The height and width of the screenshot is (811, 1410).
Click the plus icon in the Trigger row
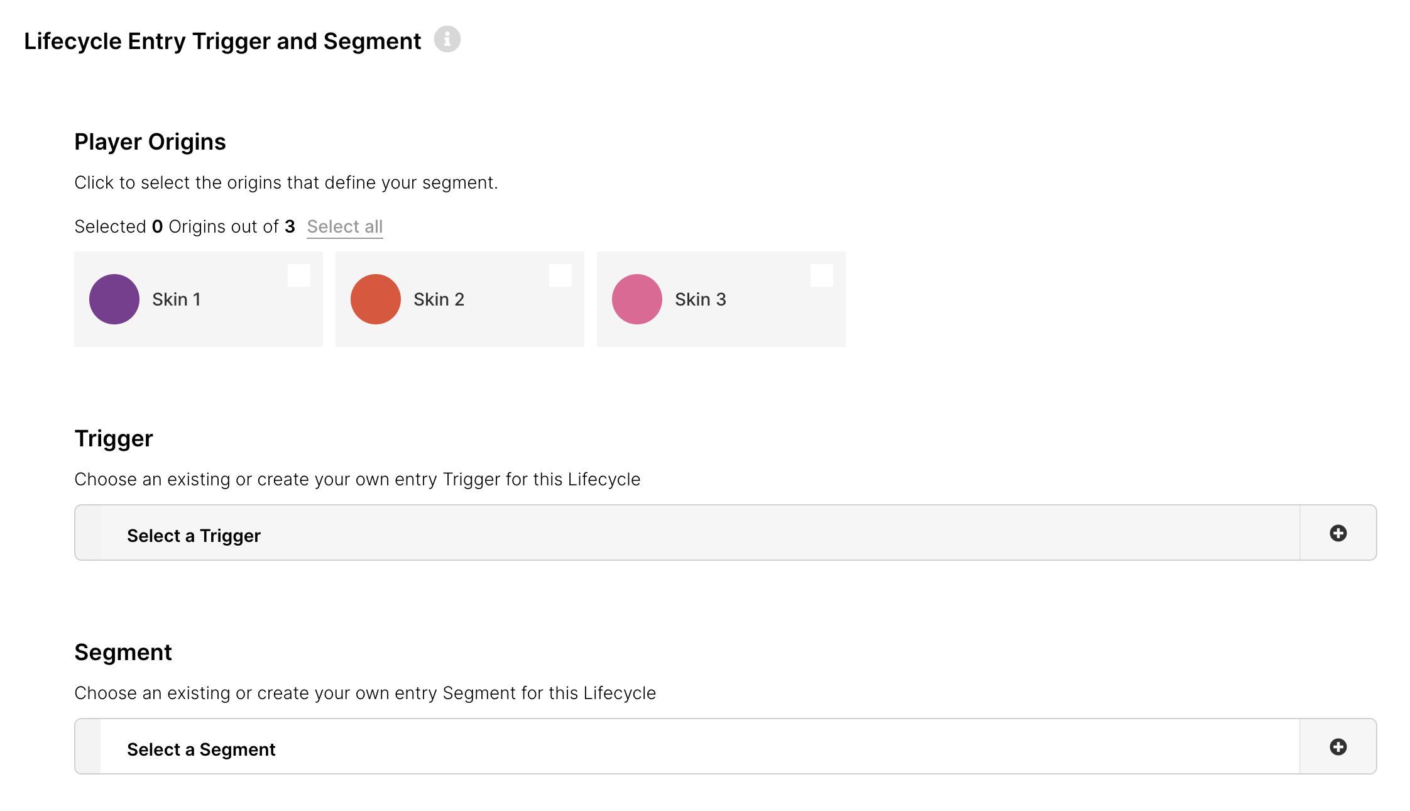pyautogui.click(x=1338, y=533)
